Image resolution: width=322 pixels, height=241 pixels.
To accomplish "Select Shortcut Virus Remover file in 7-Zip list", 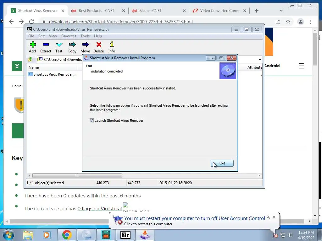I will click(53, 74).
